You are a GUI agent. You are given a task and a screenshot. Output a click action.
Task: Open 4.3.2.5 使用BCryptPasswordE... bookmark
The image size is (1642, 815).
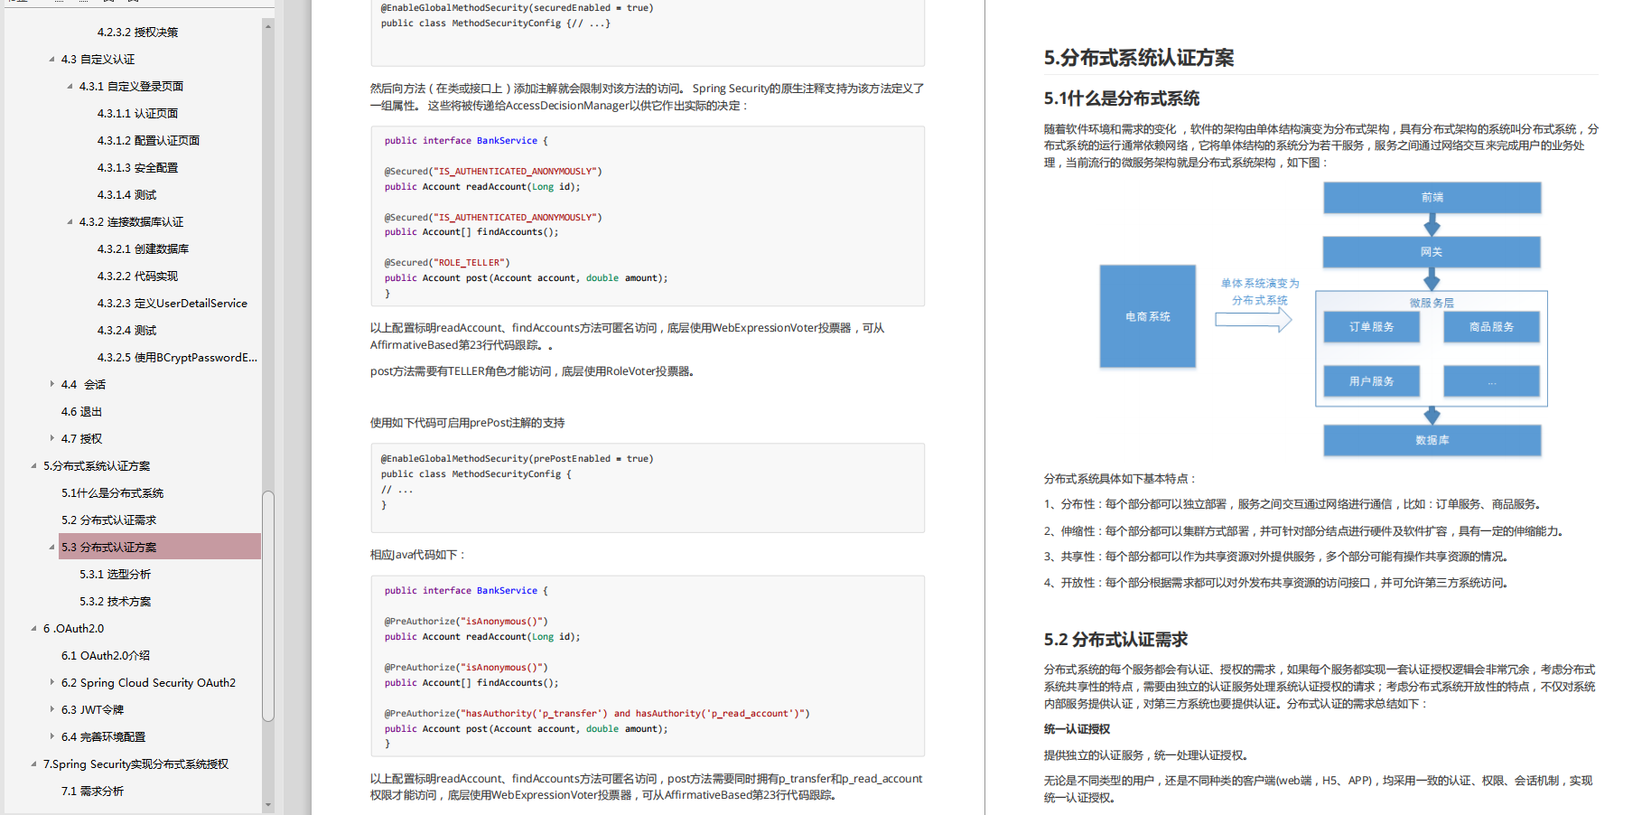pos(177,358)
